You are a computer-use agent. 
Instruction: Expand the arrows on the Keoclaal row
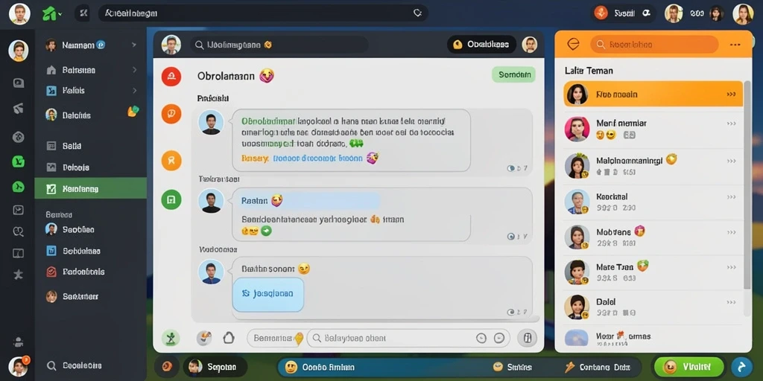731,196
